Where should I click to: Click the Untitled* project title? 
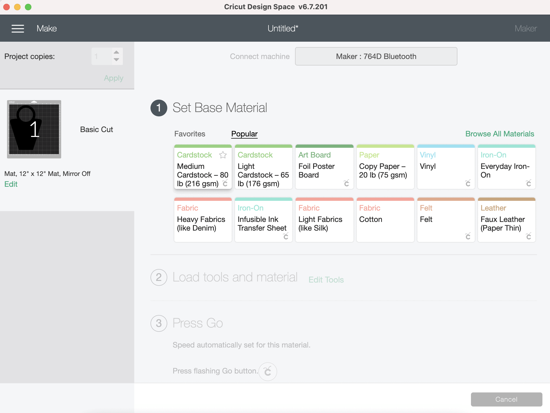[x=283, y=28]
